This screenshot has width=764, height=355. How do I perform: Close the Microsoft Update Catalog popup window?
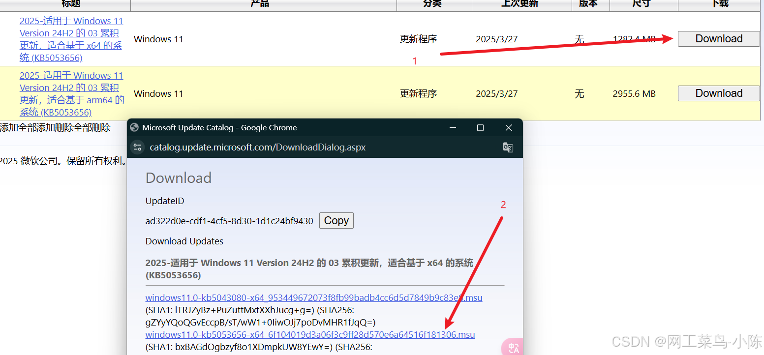(x=509, y=128)
